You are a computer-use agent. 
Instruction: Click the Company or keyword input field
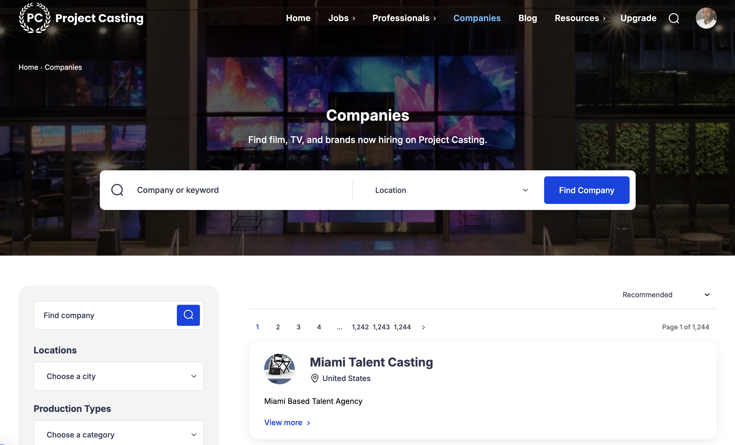(x=239, y=190)
